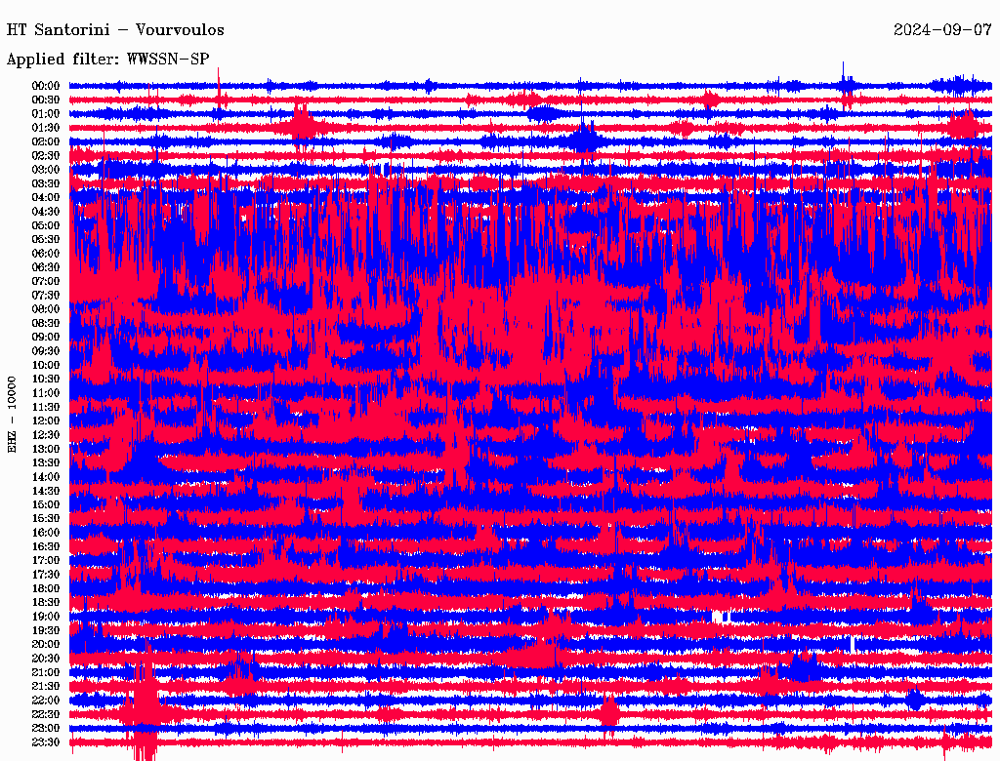Select the 19:30 time label

(x=46, y=630)
